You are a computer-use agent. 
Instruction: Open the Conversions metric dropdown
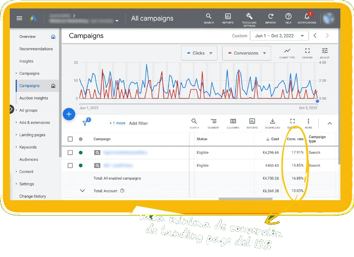pos(247,53)
